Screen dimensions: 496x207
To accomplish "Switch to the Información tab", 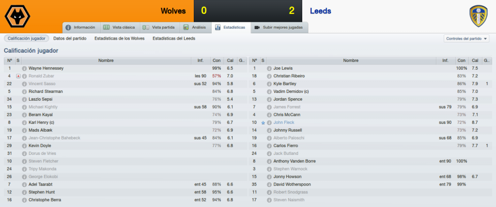I will 81,28.
